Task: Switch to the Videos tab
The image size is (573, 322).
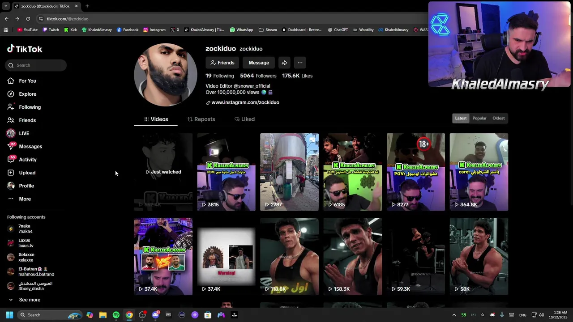Action: pos(156,119)
